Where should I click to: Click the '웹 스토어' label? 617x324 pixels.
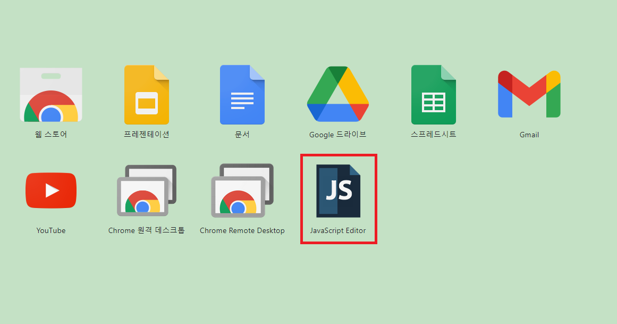51,135
